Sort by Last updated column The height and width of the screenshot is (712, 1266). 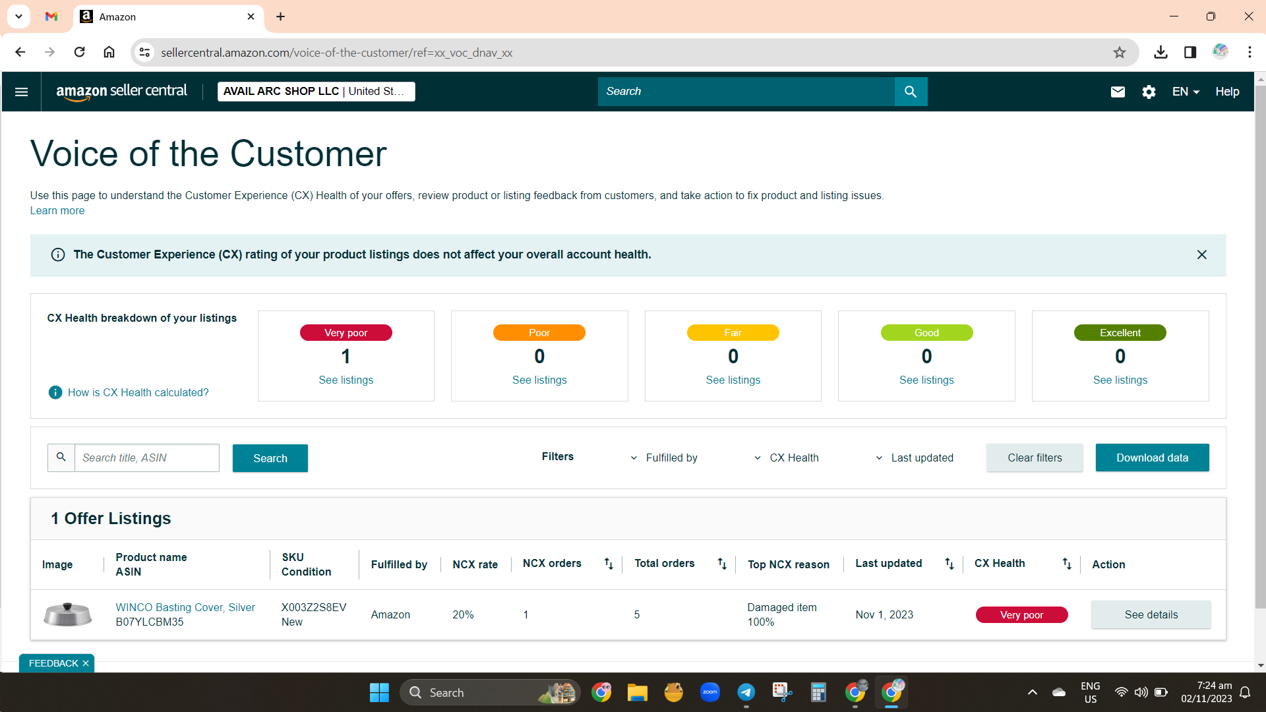(x=949, y=564)
